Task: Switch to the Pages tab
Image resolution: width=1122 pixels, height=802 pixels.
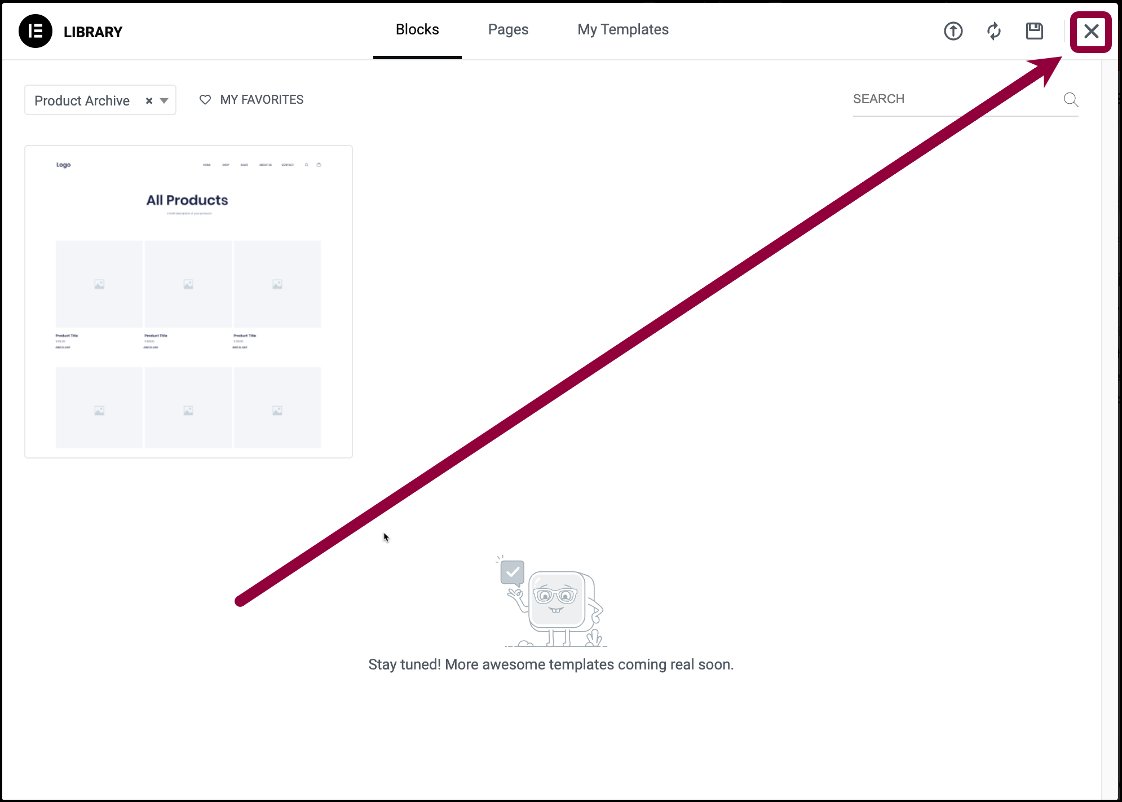Action: (507, 29)
